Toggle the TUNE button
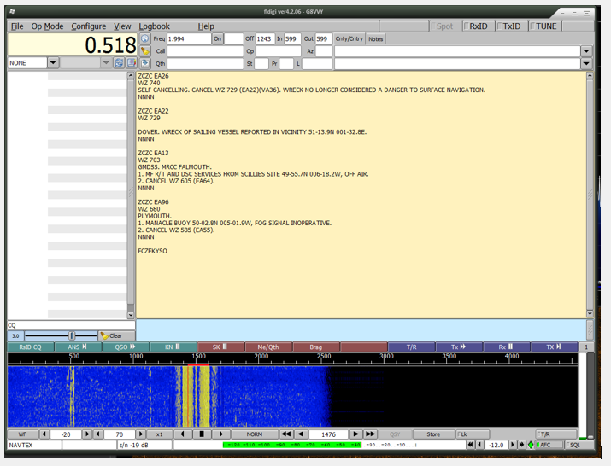The width and height of the screenshot is (611, 466). click(545, 26)
